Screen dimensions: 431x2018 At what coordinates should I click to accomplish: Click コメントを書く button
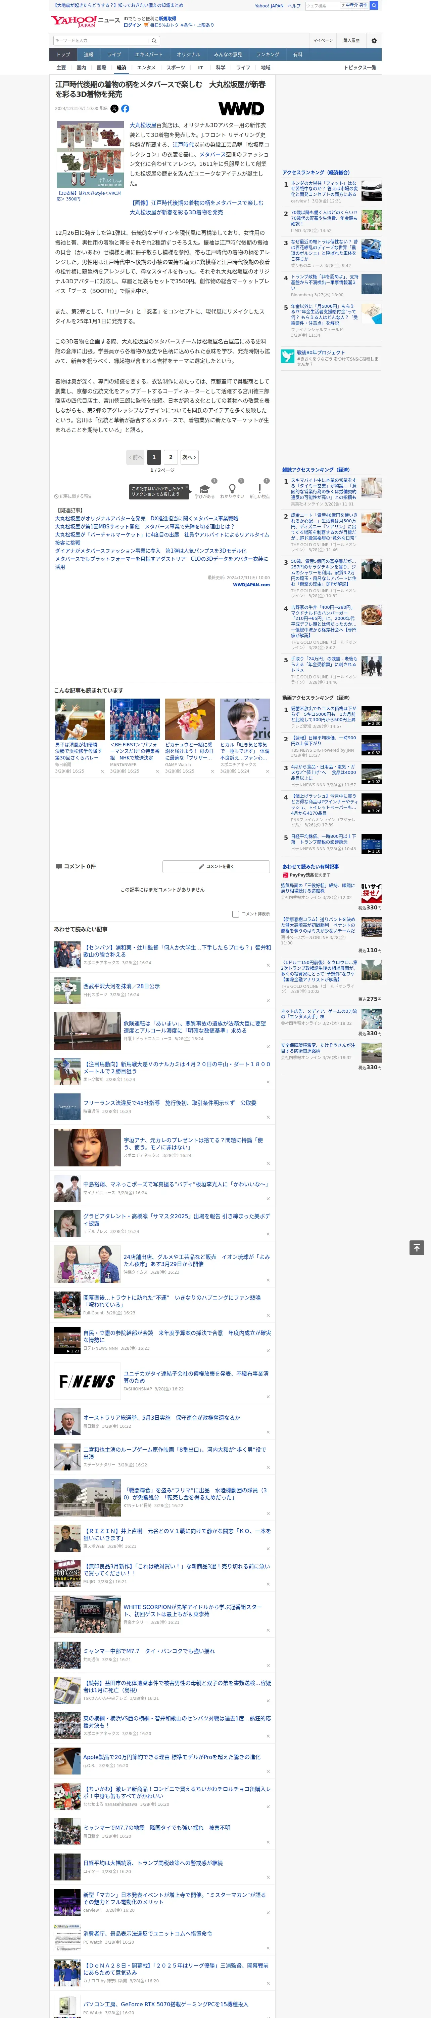click(216, 866)
